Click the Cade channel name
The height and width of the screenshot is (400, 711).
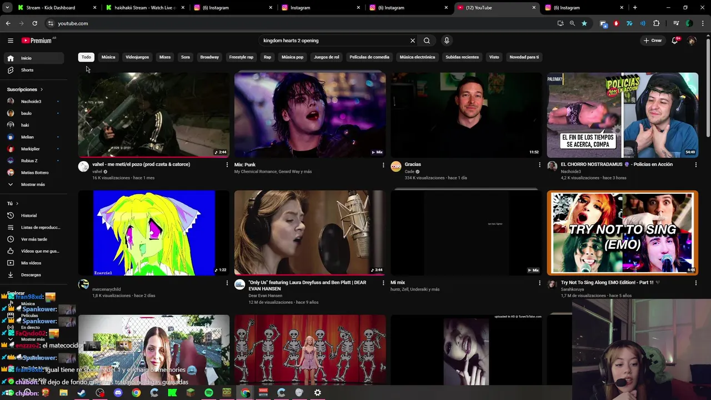click(409, 172)
